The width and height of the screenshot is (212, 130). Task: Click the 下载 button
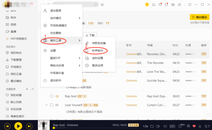click(x=90, y=35)
